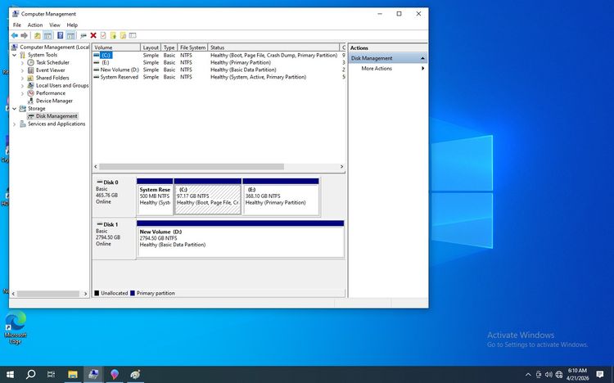Click yellow page with green arrow icon
The width and height of the screenshot is (614, 383).
click(x=113, y=36)
